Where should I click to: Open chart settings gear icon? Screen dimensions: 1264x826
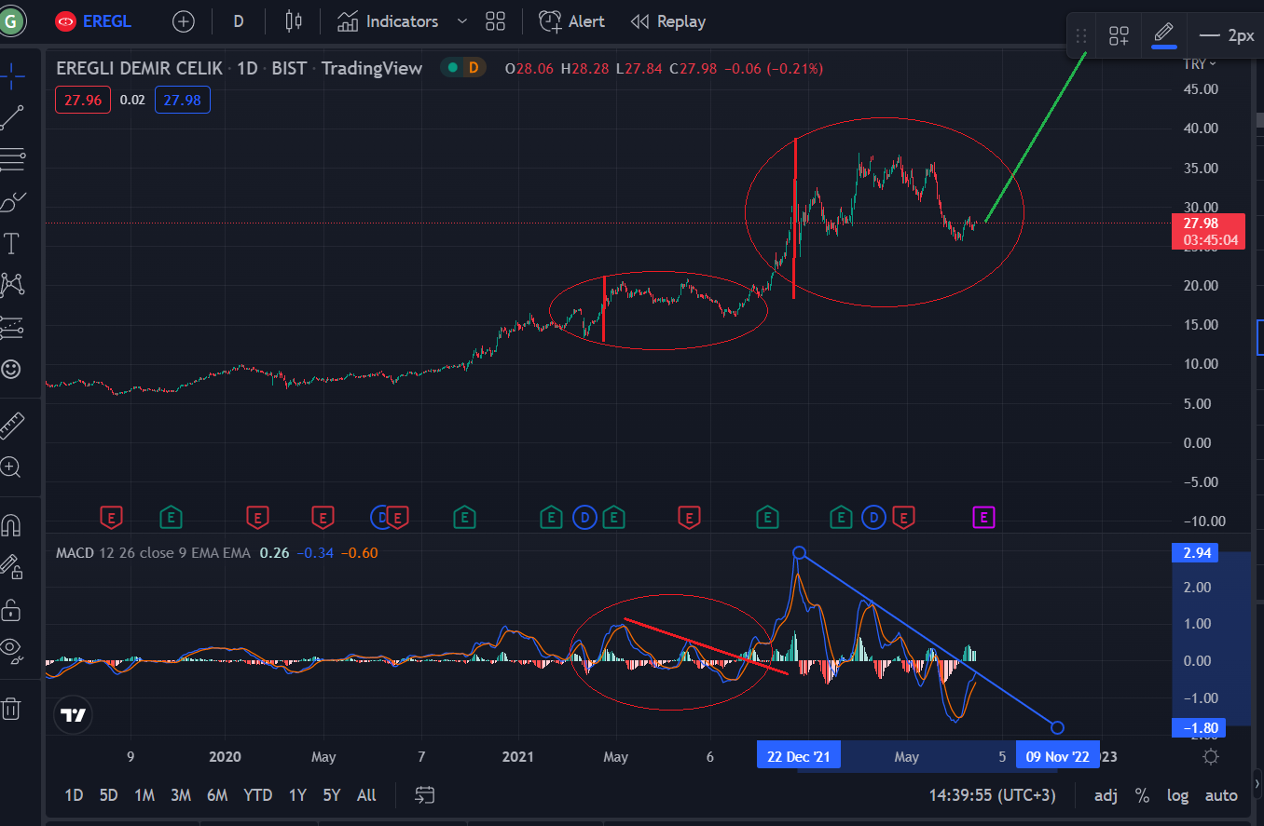1211,756
